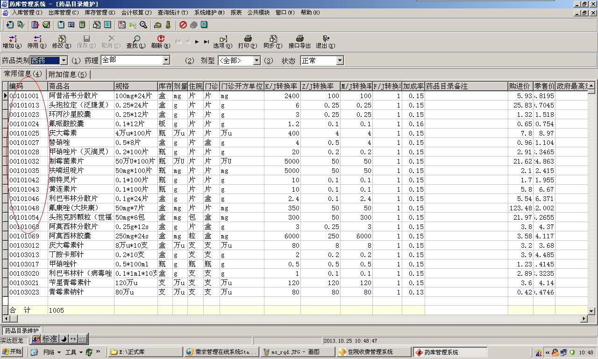The width and height of the screenshot is (598, 359).
Task: Switch to the mz_rqd.JPG - 画图 taskbar window
Action: click(x=297, y=352)
